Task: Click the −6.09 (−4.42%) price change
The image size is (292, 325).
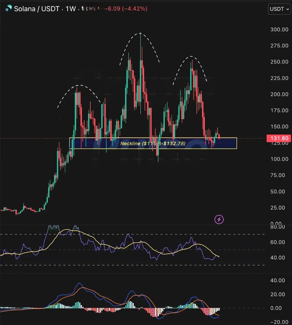Action: click(x=126, y=9)
